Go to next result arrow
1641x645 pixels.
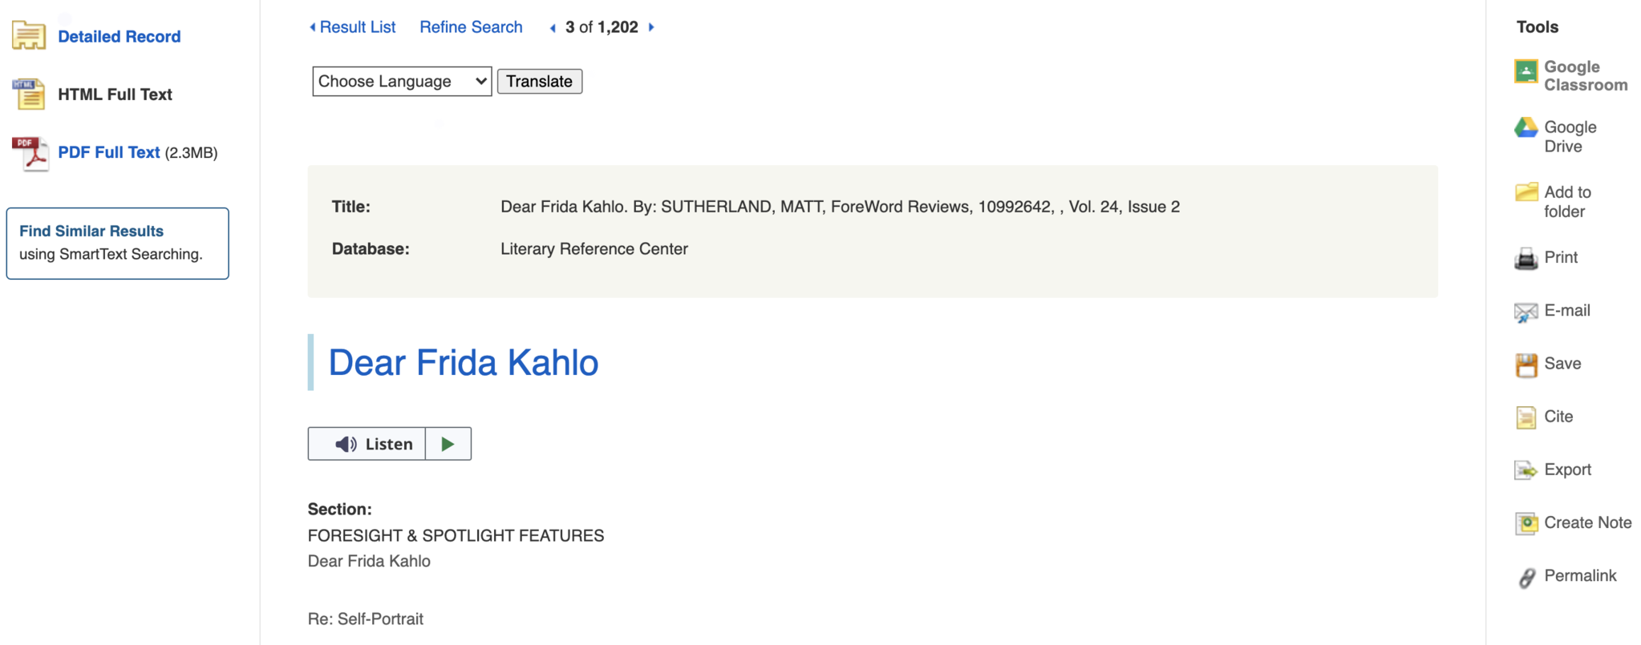coord(651,27)
